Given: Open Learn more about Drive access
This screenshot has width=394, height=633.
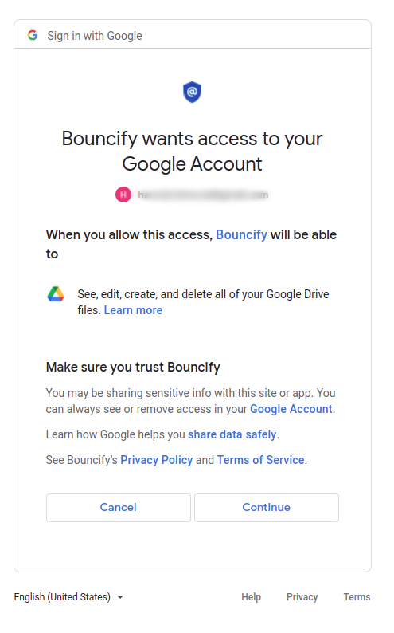Looking at the screenshot, I should click(x=133, y=310).
